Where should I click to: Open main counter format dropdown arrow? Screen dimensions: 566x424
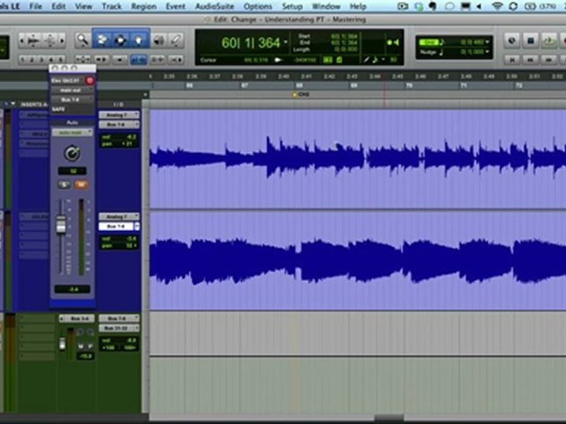(285, 42)
